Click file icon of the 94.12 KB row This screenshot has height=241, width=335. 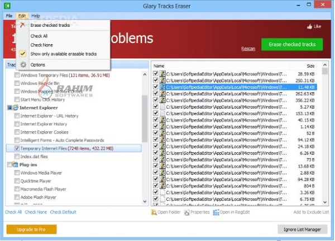click(162, 140)
